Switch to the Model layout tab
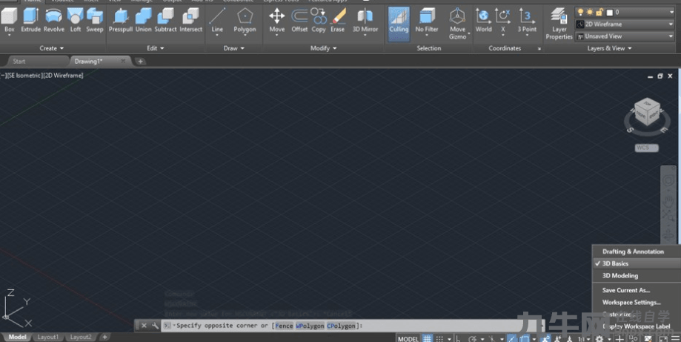Image resolution: width=681 pixels, height=342 pixels. point(17,337)
